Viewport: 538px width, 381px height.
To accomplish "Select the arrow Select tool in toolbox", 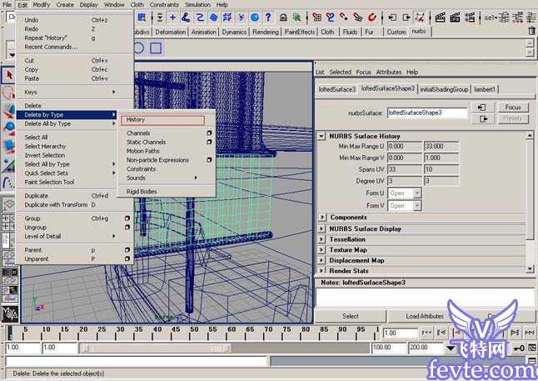I will 8,75.
